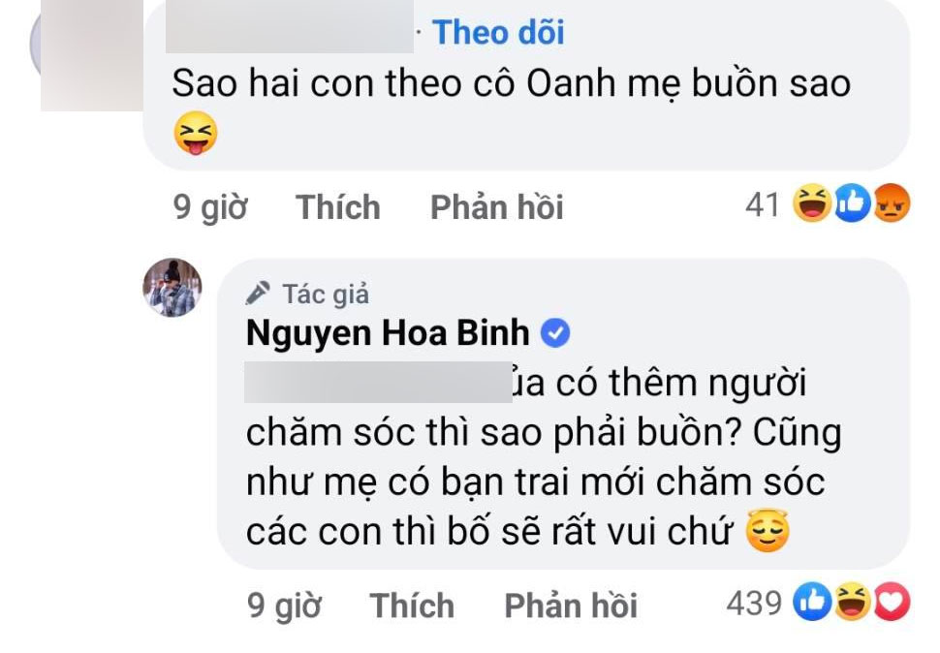Open Nguyen Hoa Binh's profile avatar
Screen dimensions: 940x653
pyautogui.click(x=173, y=288)
